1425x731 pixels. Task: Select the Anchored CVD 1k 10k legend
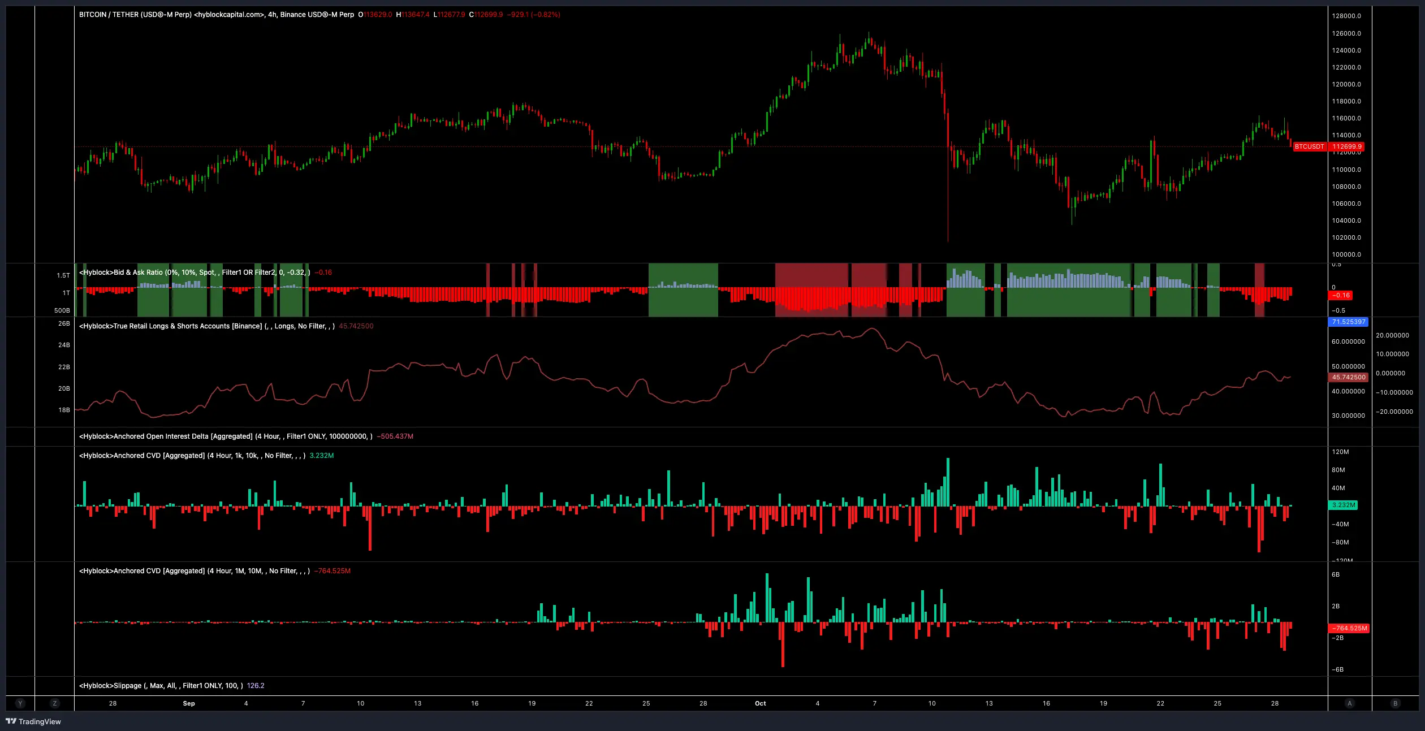tap(192, 455)
